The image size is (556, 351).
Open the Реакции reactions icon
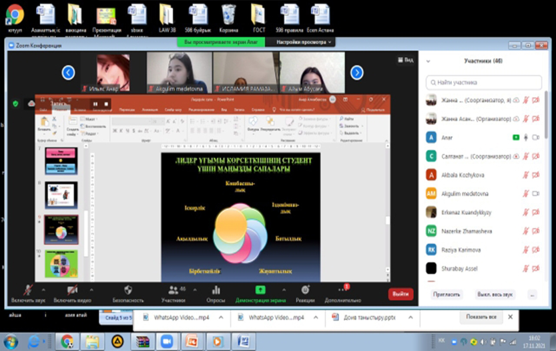[305, 290]
